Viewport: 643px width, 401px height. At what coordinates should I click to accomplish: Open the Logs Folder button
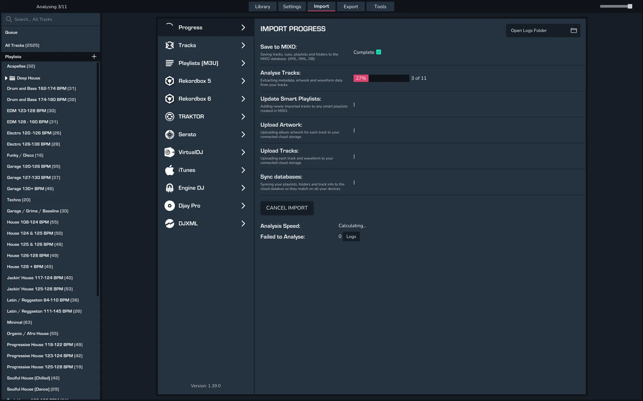coord(543,30)
